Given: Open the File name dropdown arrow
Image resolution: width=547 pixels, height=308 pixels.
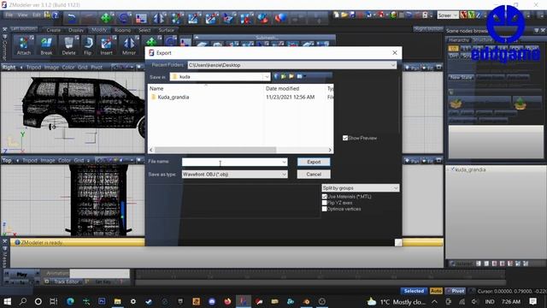Looking at the screenshot, I should (x=284, y=162).
